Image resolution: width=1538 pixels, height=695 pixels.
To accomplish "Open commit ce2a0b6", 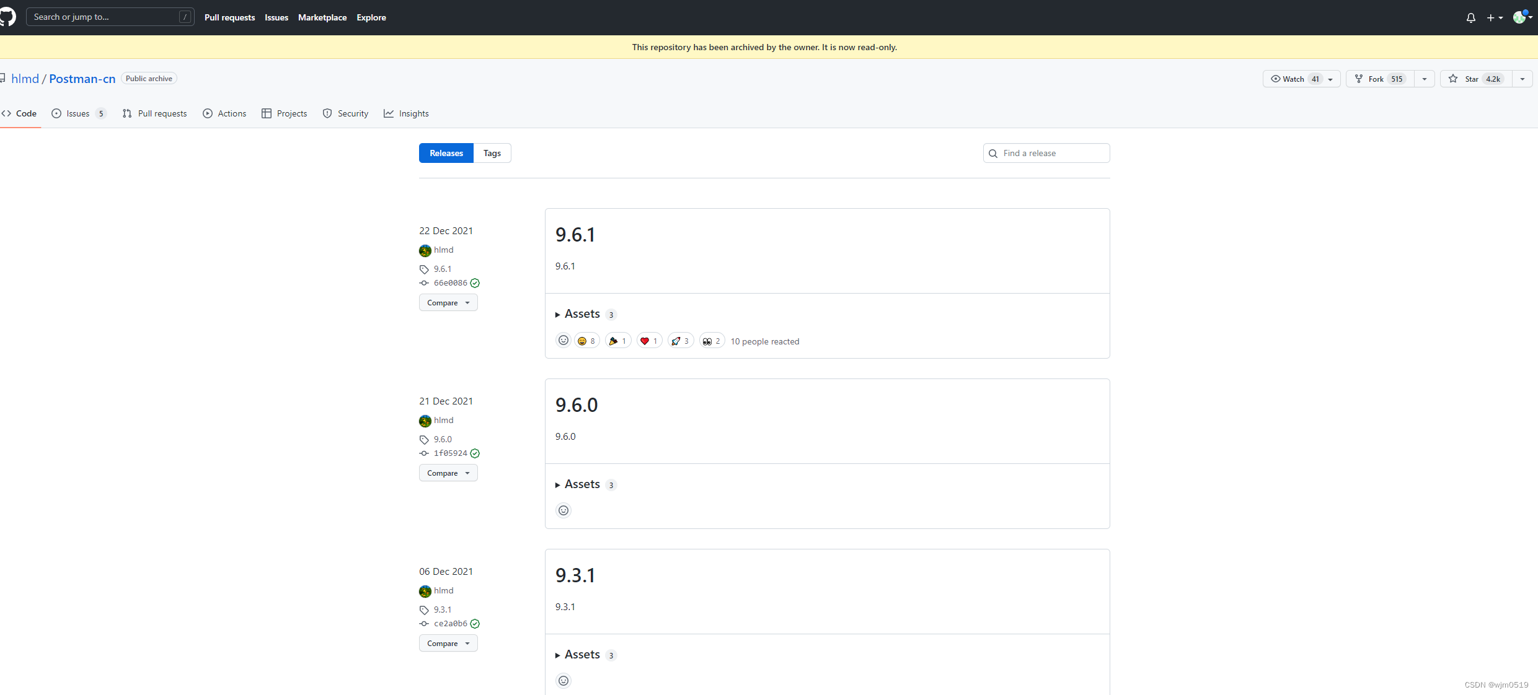I will 451,624.
